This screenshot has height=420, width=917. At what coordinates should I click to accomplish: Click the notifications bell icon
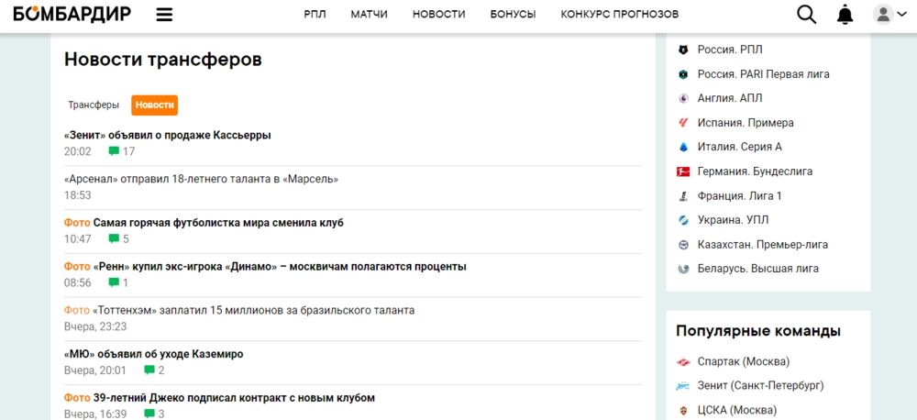(x=845, y=14)
